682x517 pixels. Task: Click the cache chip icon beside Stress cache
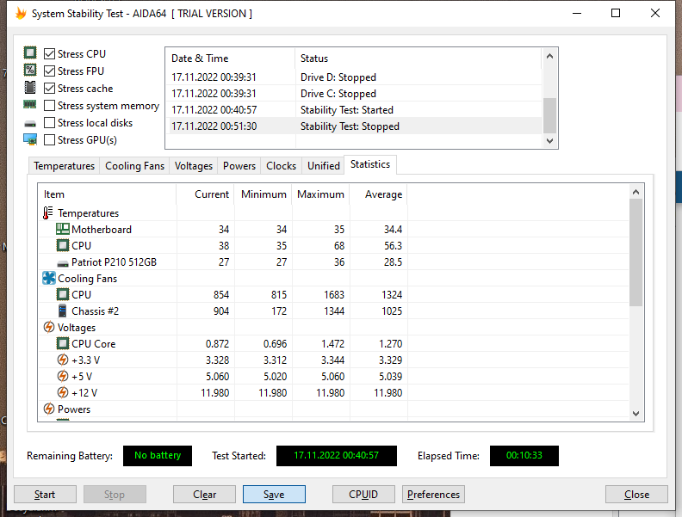(x=30, y=88)
